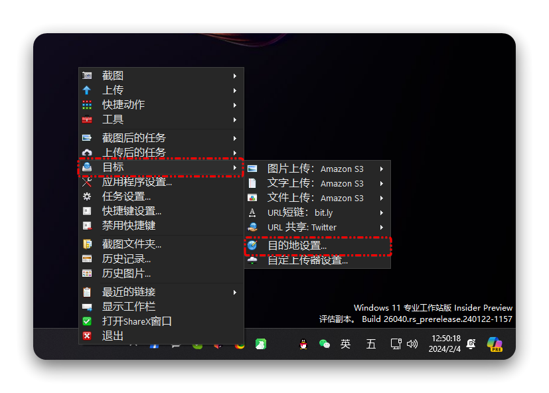This screenshot has height=393, width=549.
Task: Click the picture icon for 图片上传
Action: pos(252,169)
